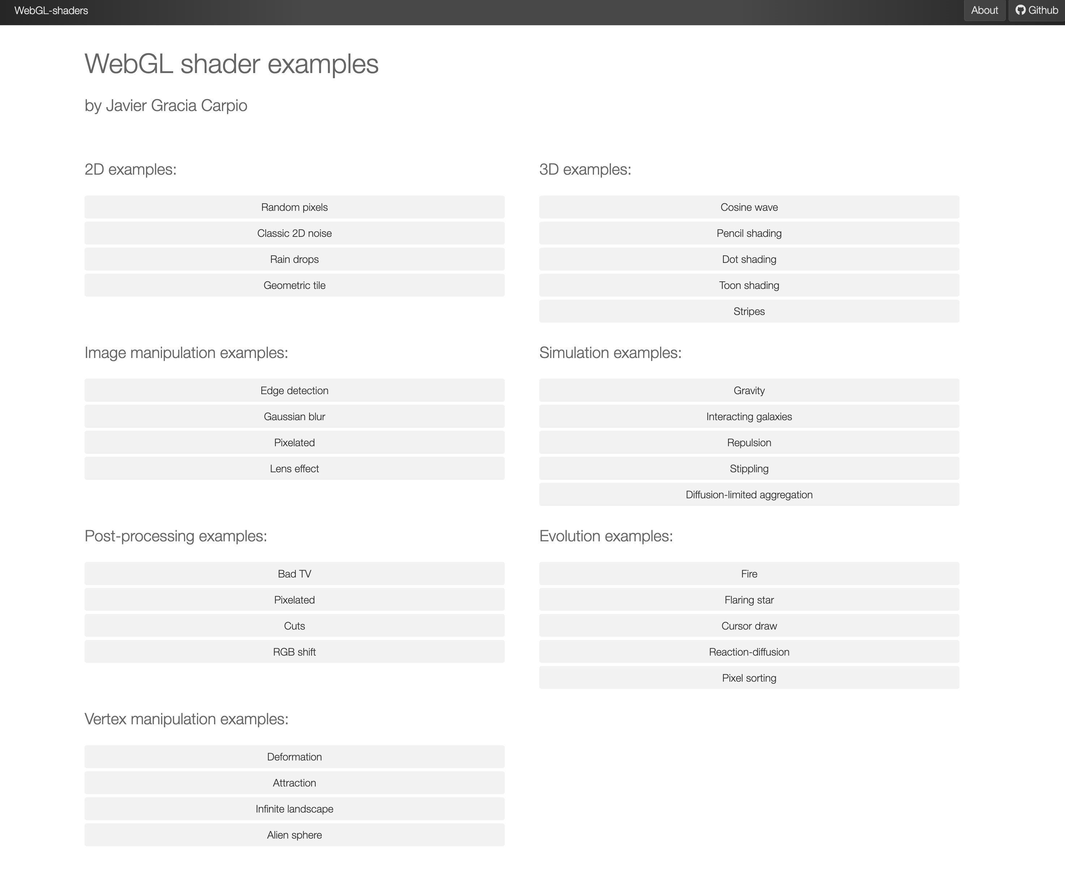
Task: Open the Reaction-diffusion example
Action: [x=749, y=652]
